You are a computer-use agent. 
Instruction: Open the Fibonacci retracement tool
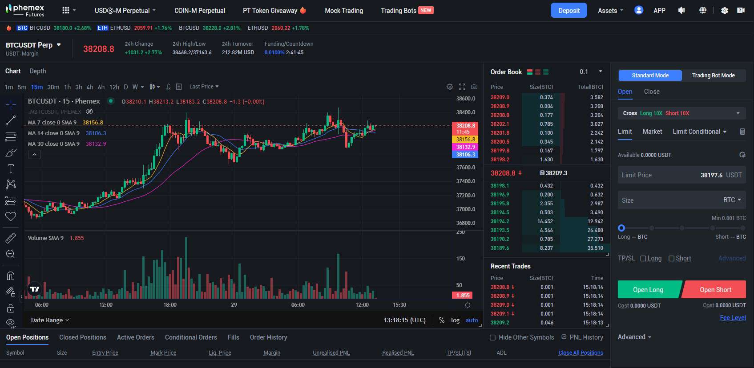[11, 136]
